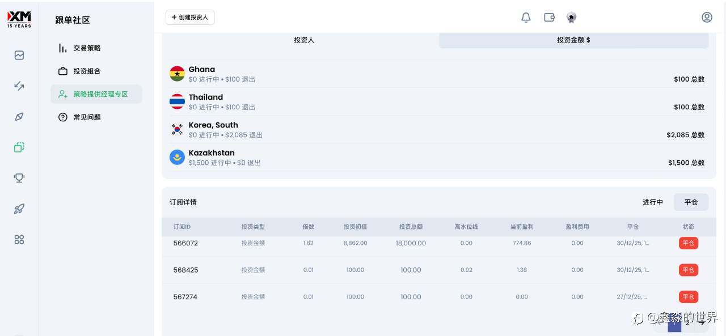Switch to the 进行中 filter
Image resolution: width=726 pixels, height=336 pixels.
pos(653,202)
